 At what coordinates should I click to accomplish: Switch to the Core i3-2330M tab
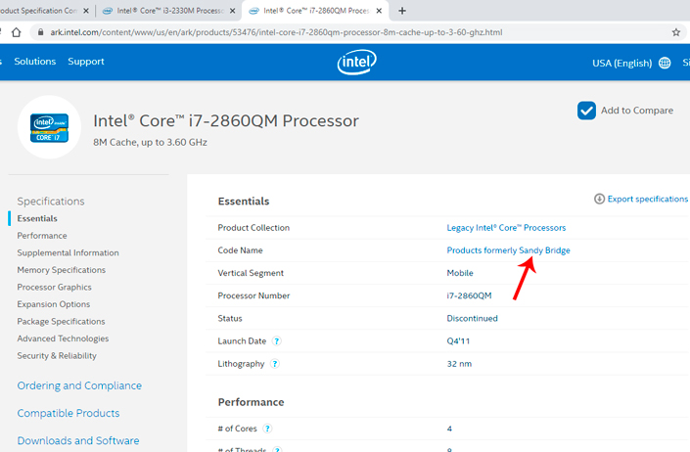click(x=168, y=11)
